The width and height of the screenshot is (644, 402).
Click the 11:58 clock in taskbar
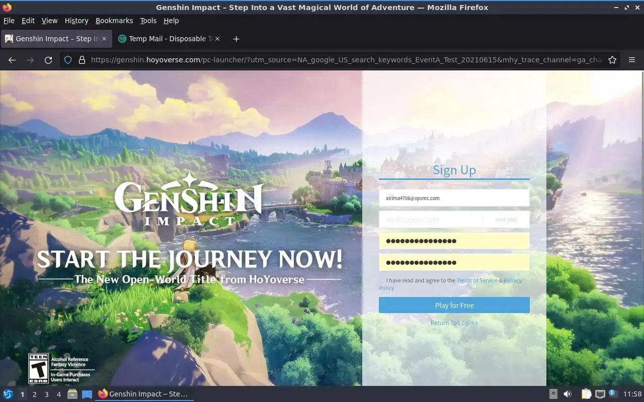click(632, 394)
